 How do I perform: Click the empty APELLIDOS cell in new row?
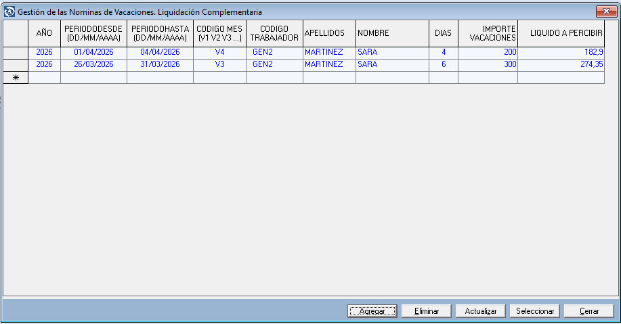coord(329,78)
